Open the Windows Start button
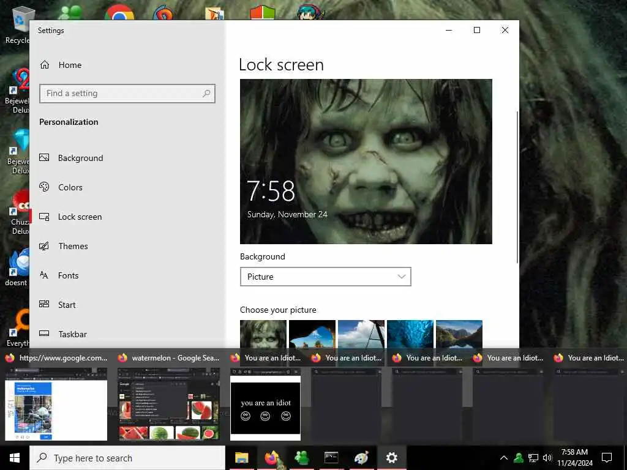Image resolution: width=627 pixels, height=470 pixels. click(15, 458)
